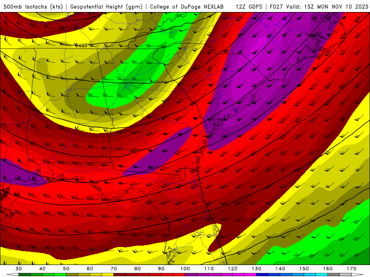Click the legend value 80
This screenshot has height=277, width=370.
pyautogui.click(x=137, y=269)
